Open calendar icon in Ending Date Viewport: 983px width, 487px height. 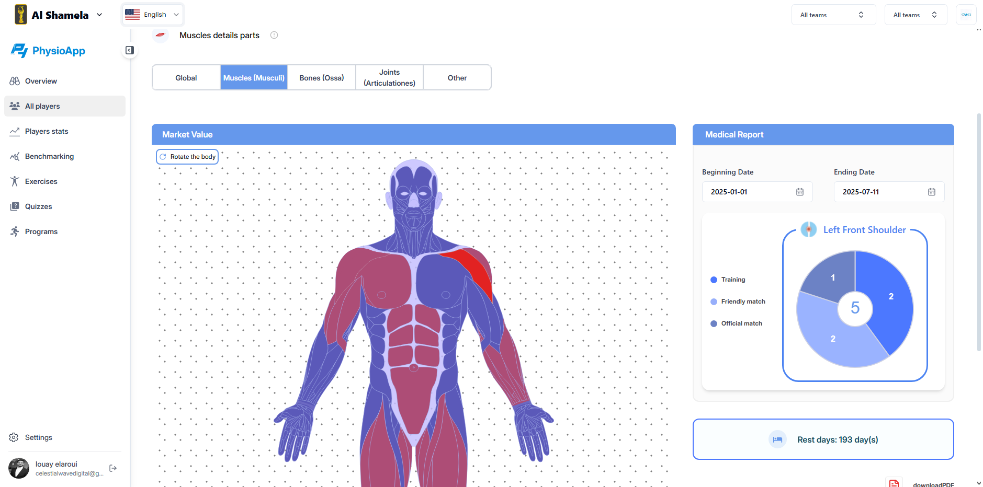click(931, 192)
